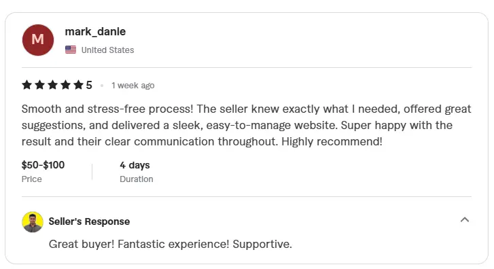Click the red M avatar of mark_danie
The height and width of the screenshot is (269, 494).
38,40
